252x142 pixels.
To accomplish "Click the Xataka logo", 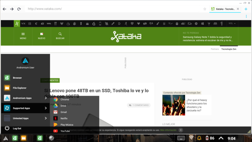I will [126, 36].
